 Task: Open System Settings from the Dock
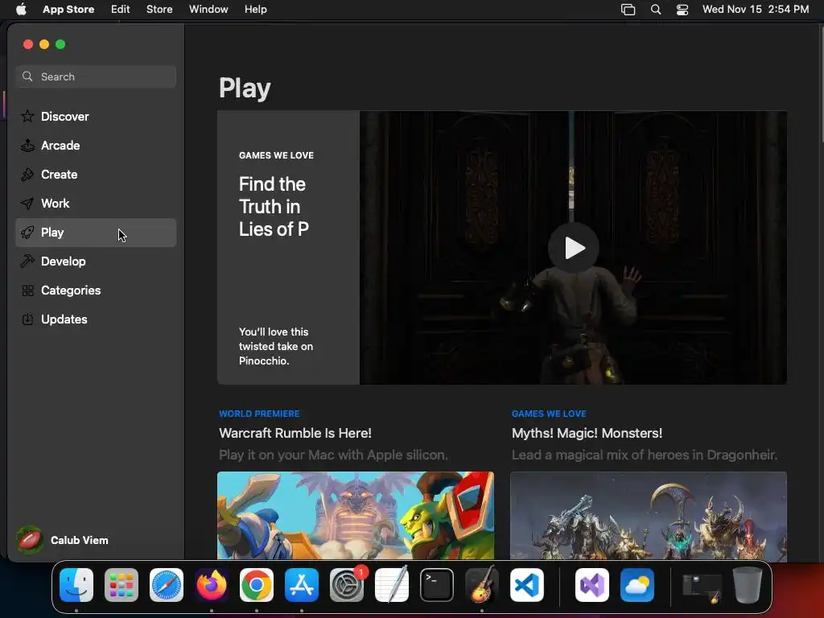click(x=347, y=585)
